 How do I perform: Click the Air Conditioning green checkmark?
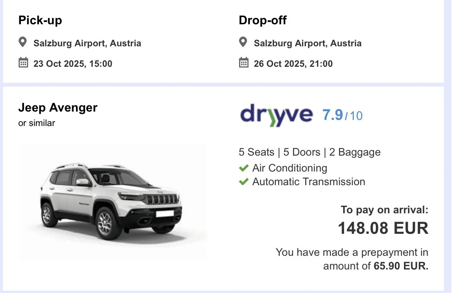(244, 168)
